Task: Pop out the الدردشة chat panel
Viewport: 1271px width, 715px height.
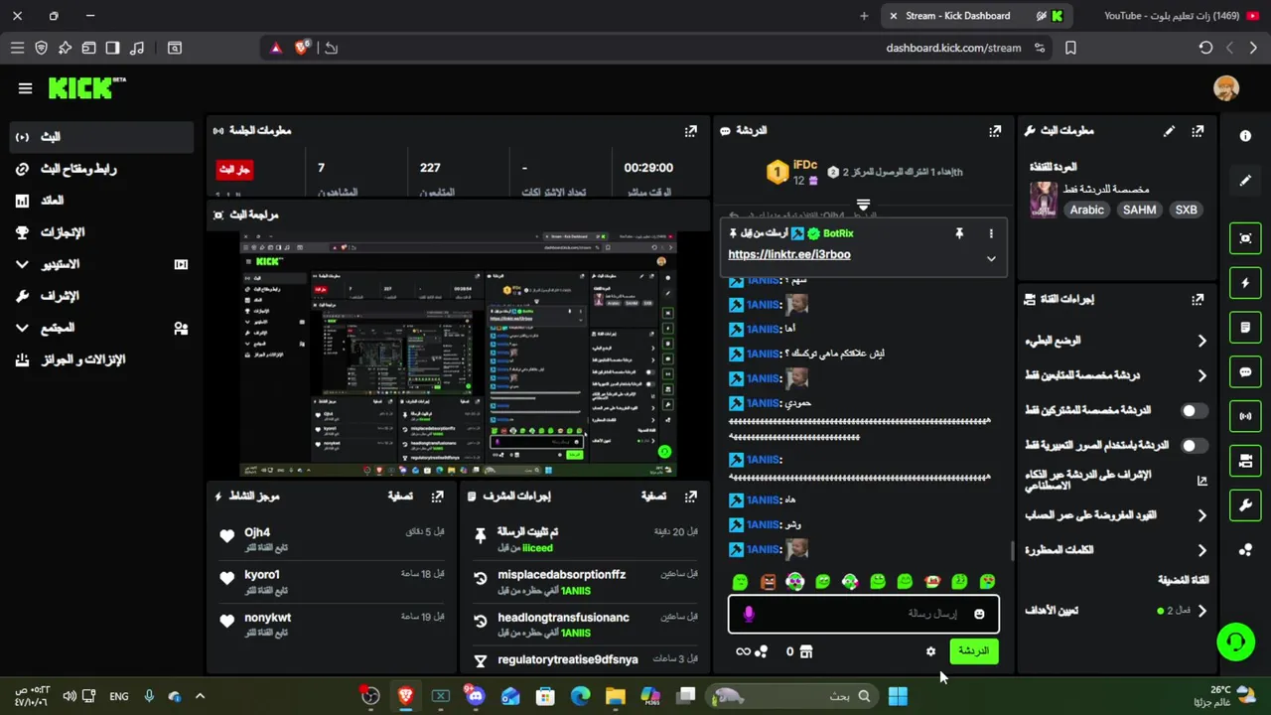Action: [x=995, y=130]
